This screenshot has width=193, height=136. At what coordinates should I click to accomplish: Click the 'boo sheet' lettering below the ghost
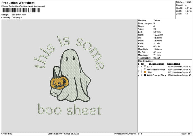point(69,109)
